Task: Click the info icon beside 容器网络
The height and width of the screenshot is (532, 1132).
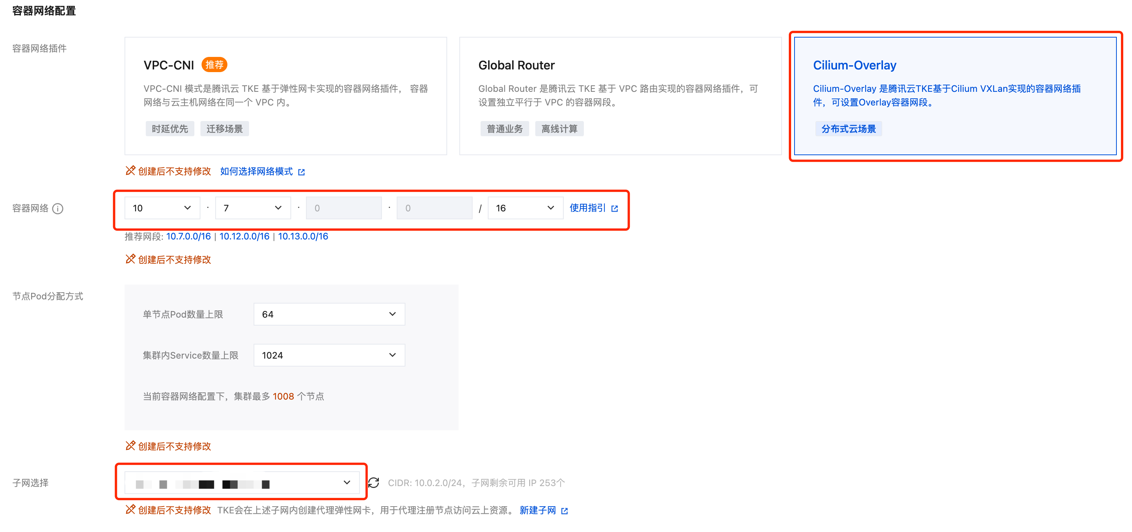Action: pos(58,209)
